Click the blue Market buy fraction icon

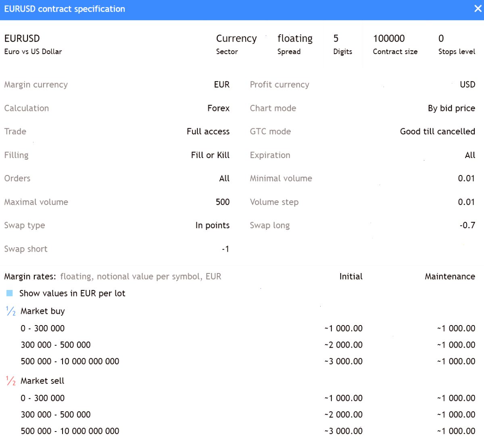11,311
